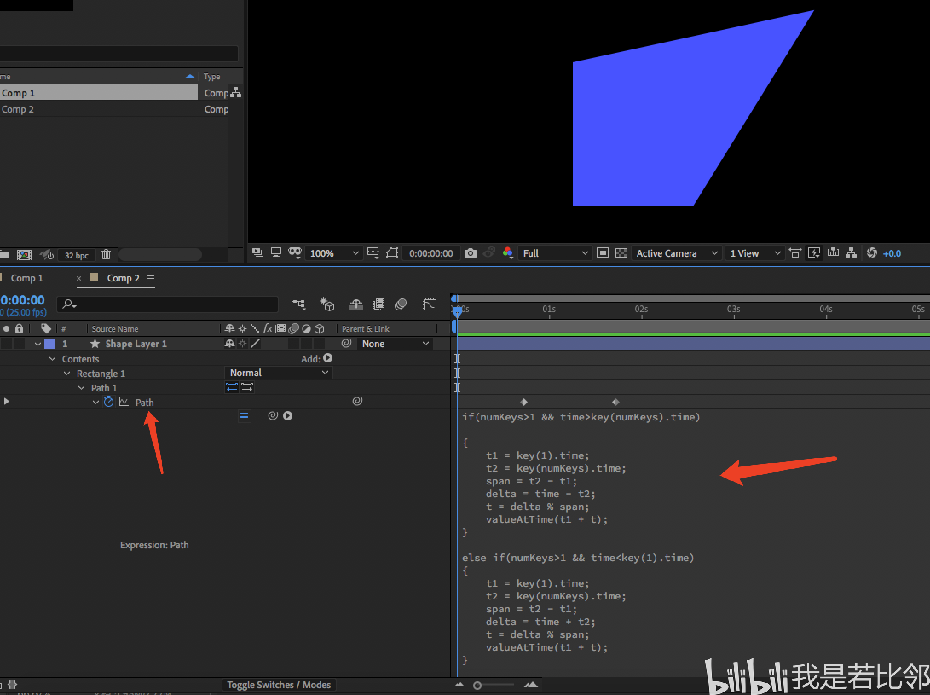Open Project Settings via 32 bpc
930x695 pixels.
coord(76,255)
